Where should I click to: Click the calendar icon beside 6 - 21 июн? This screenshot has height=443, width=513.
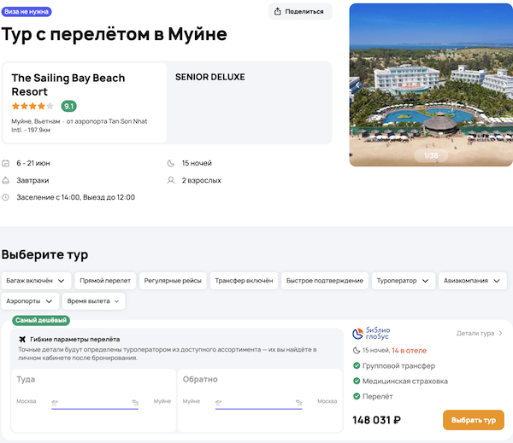click(x=7, y=163)
